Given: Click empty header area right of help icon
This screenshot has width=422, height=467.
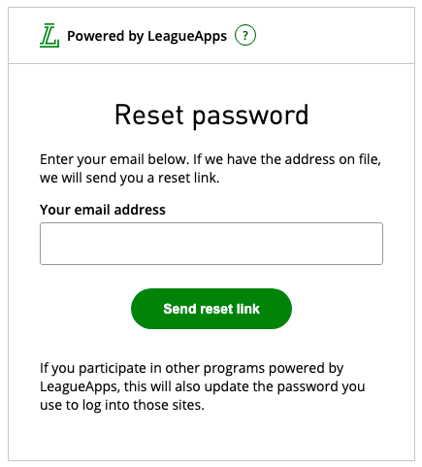Looking at the screenshot, I should coord(335,35).
